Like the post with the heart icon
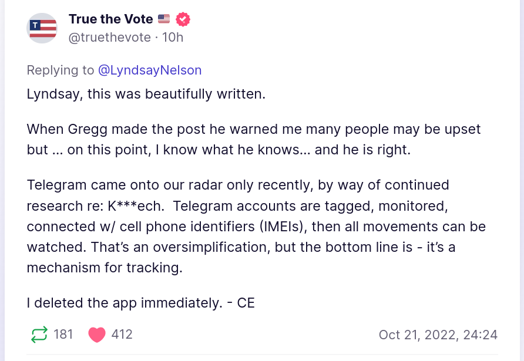 pyautogui.click(x=96, y=335)
